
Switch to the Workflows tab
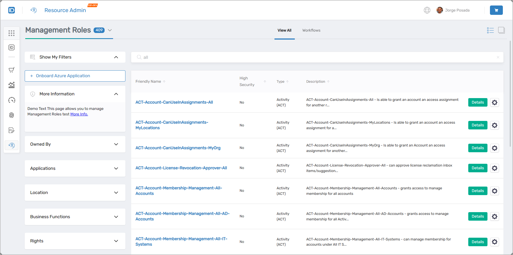(x=311, y=30)
